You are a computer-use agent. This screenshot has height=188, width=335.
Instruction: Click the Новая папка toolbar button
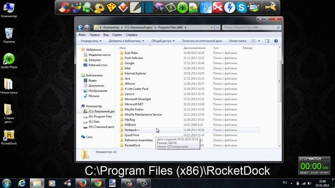click(x=238, y=41)
